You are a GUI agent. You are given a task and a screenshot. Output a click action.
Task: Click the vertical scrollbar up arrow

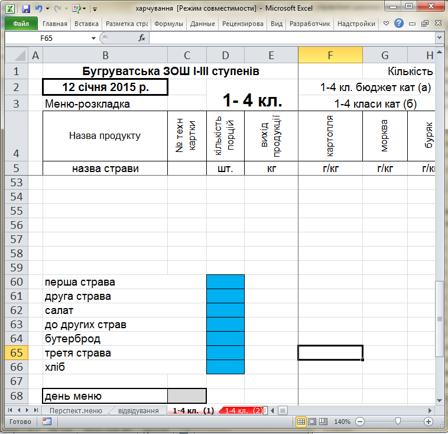[x=439, y=52]
